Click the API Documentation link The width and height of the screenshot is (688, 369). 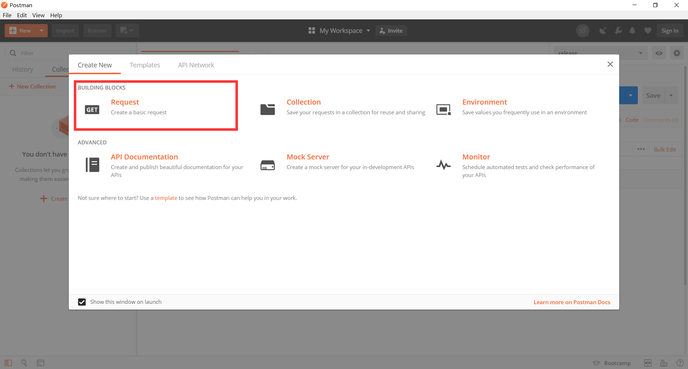click(x=144, y=157)
